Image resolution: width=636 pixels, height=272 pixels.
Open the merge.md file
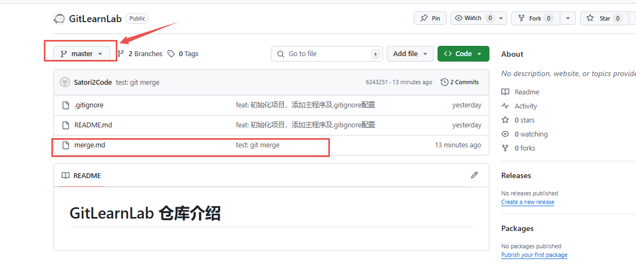(90, 145)
